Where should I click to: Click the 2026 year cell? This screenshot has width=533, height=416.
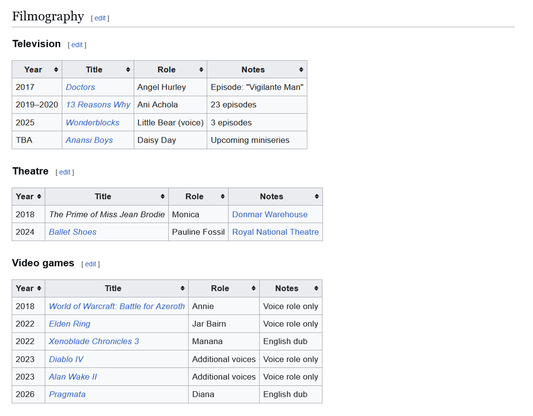29,394
